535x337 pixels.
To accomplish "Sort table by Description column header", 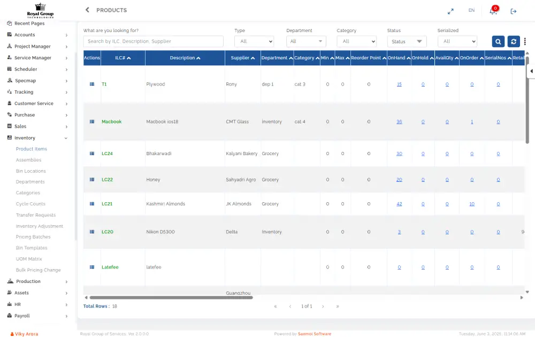I will [185, 58].
